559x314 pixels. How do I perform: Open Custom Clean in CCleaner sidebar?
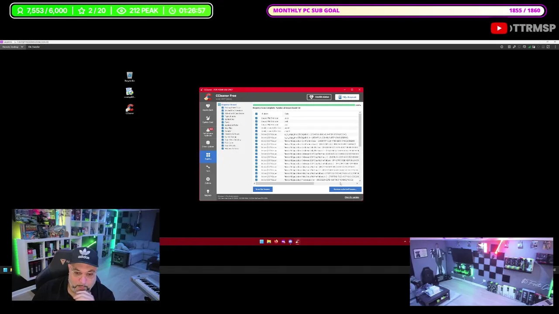(x=208, y=119)
